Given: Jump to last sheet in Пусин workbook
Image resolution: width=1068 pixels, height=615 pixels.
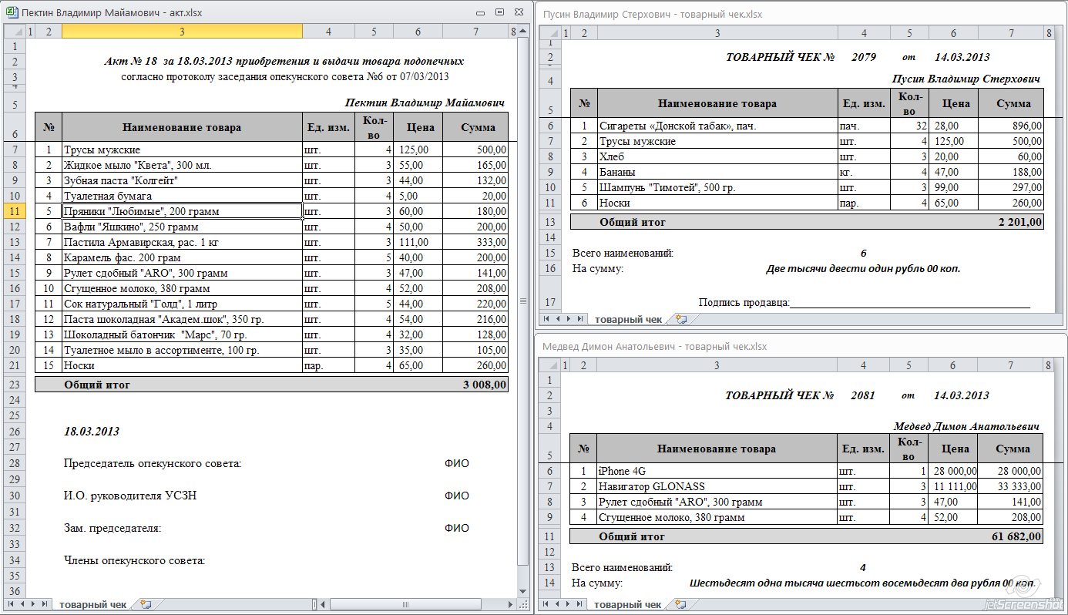Looking at the screenshot, I should pos(579,318).
